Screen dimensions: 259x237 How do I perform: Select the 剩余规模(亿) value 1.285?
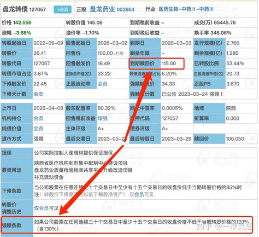232,53
